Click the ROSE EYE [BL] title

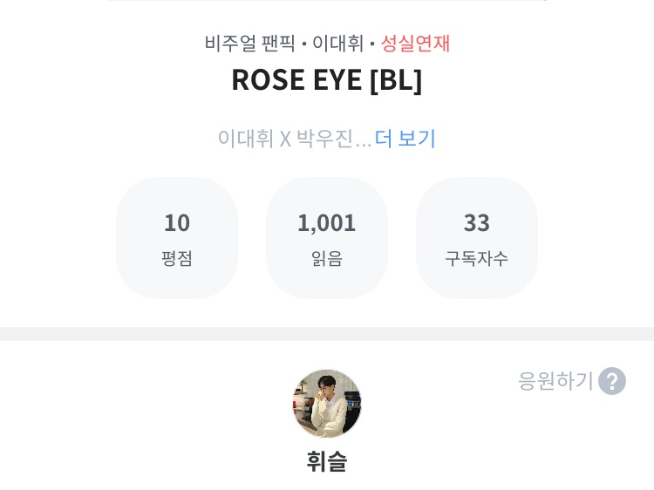[x=327, y=80]
